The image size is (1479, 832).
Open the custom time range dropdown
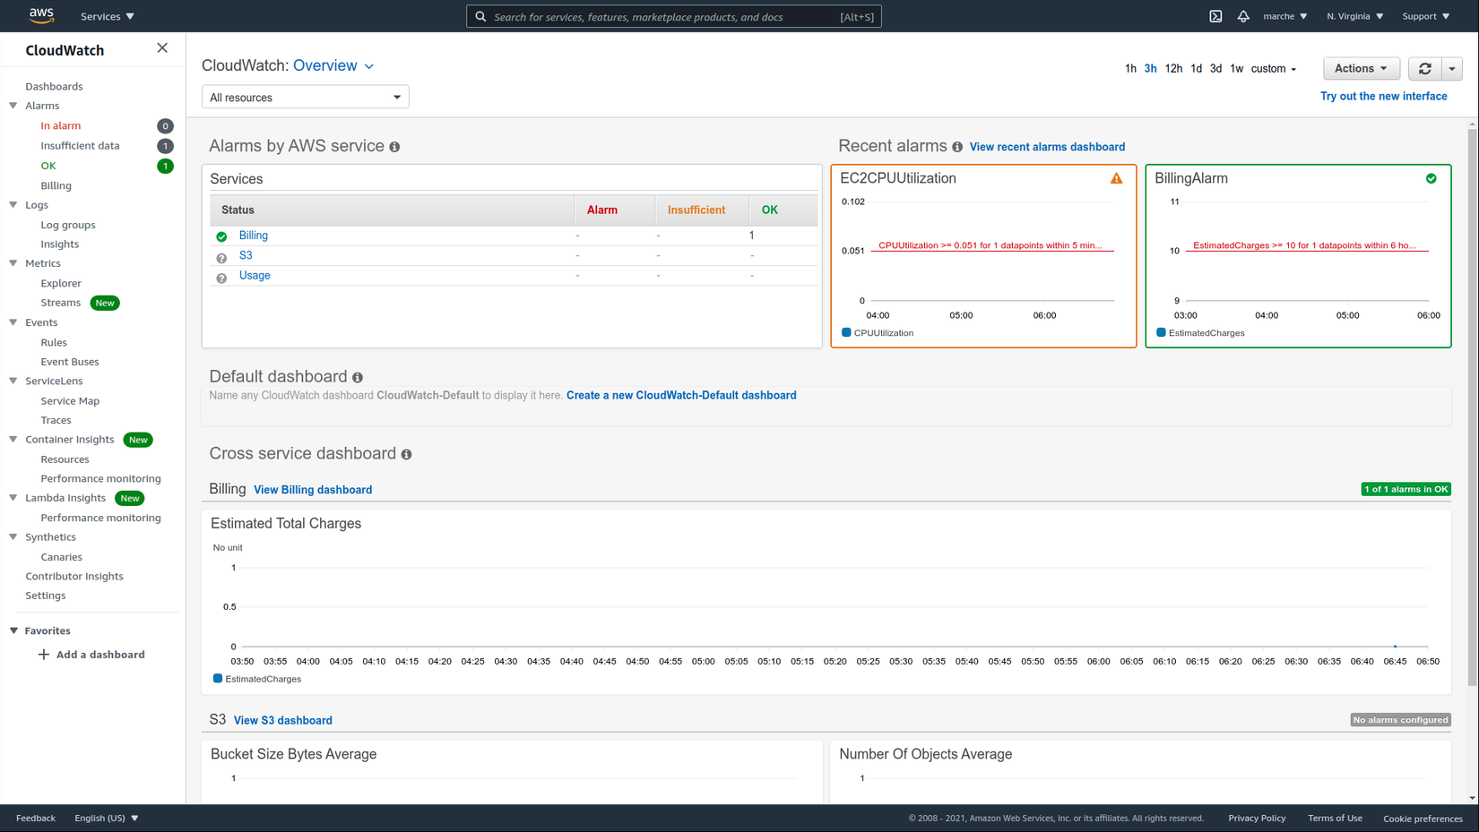1274,69
